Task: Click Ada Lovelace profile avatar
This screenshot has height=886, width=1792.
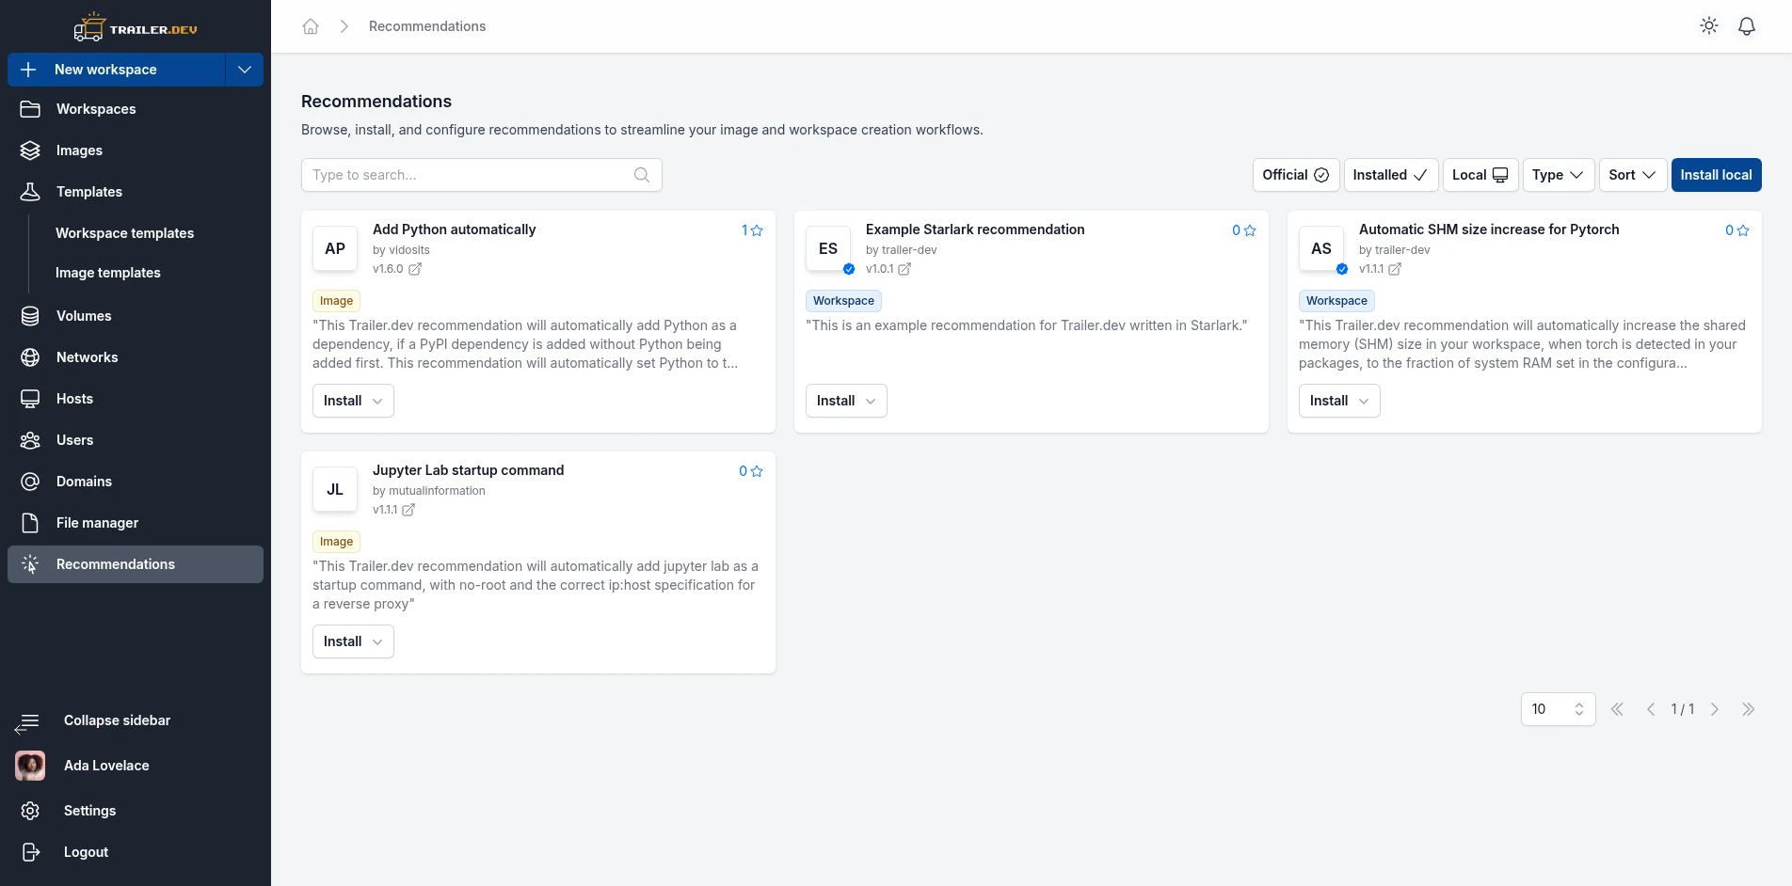Action: [x=30, y=766]
